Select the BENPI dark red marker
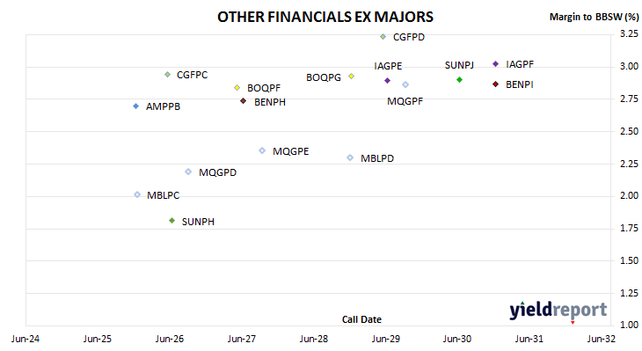The image size is (642, 351). pyautogui.click(x=495, y=84)
